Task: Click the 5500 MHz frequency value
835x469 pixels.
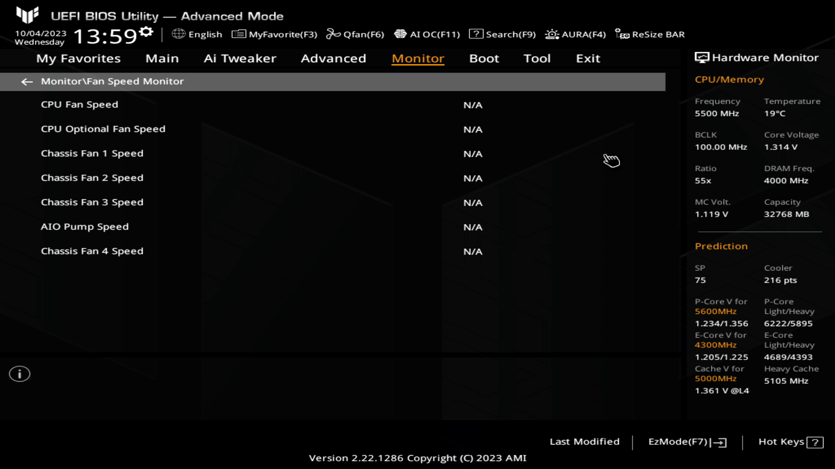Action: coord(717,113)
